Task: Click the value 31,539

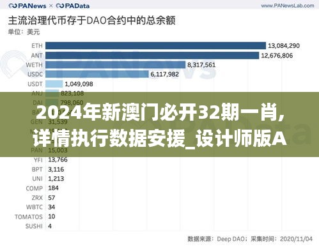Action: (58, 122)
